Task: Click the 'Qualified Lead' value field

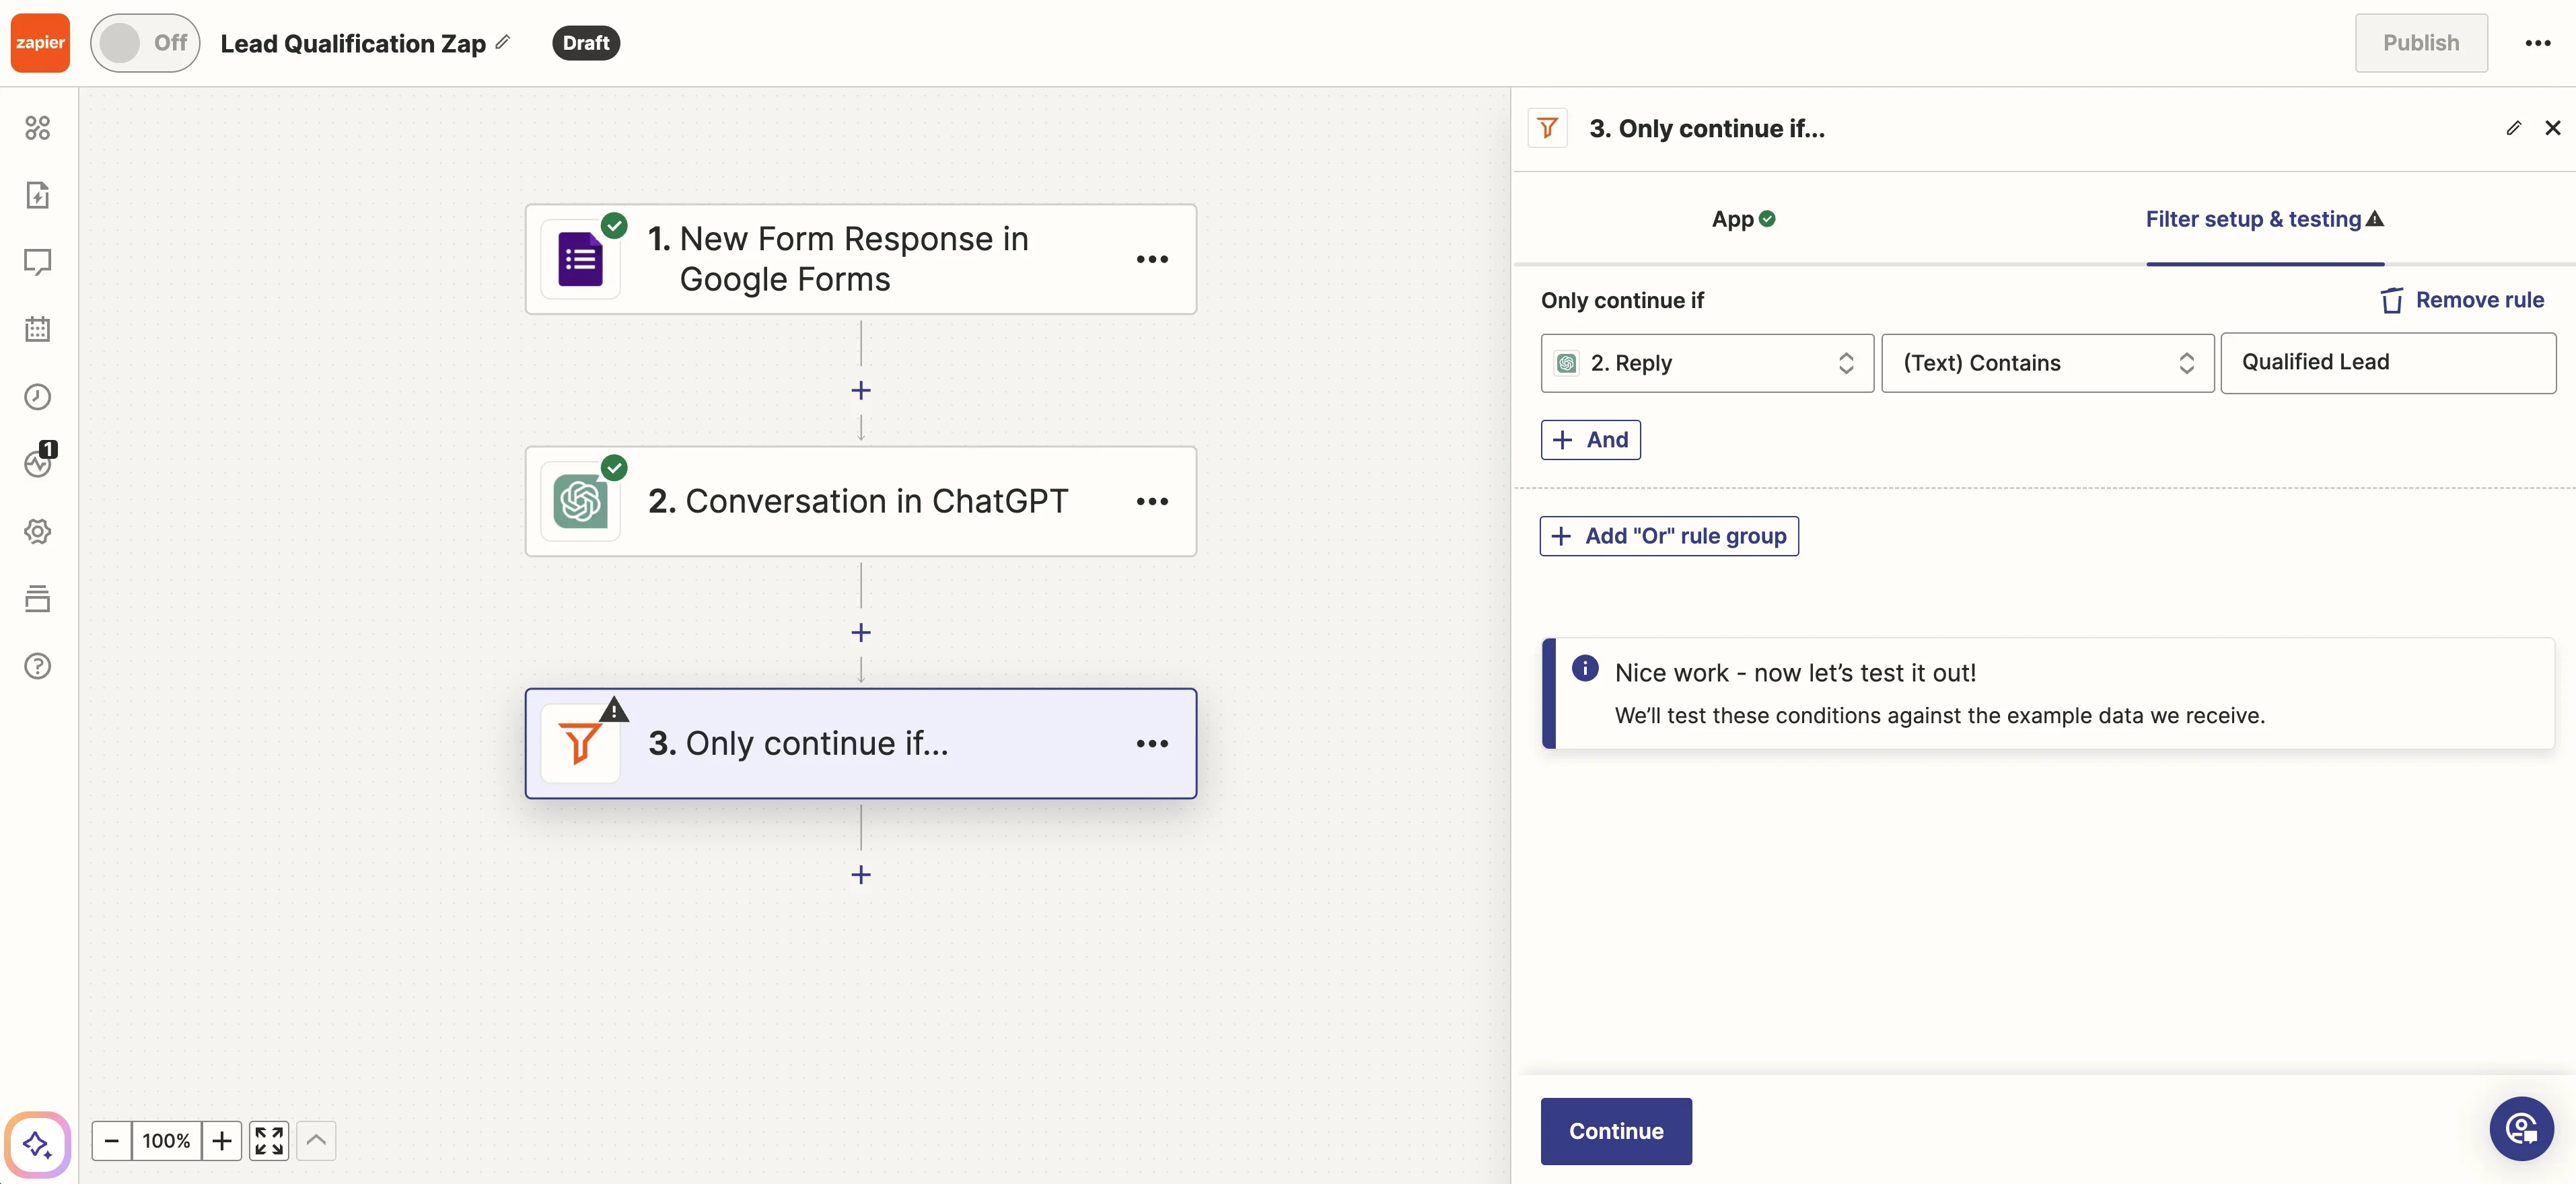Action: [x=2387, y=363]
